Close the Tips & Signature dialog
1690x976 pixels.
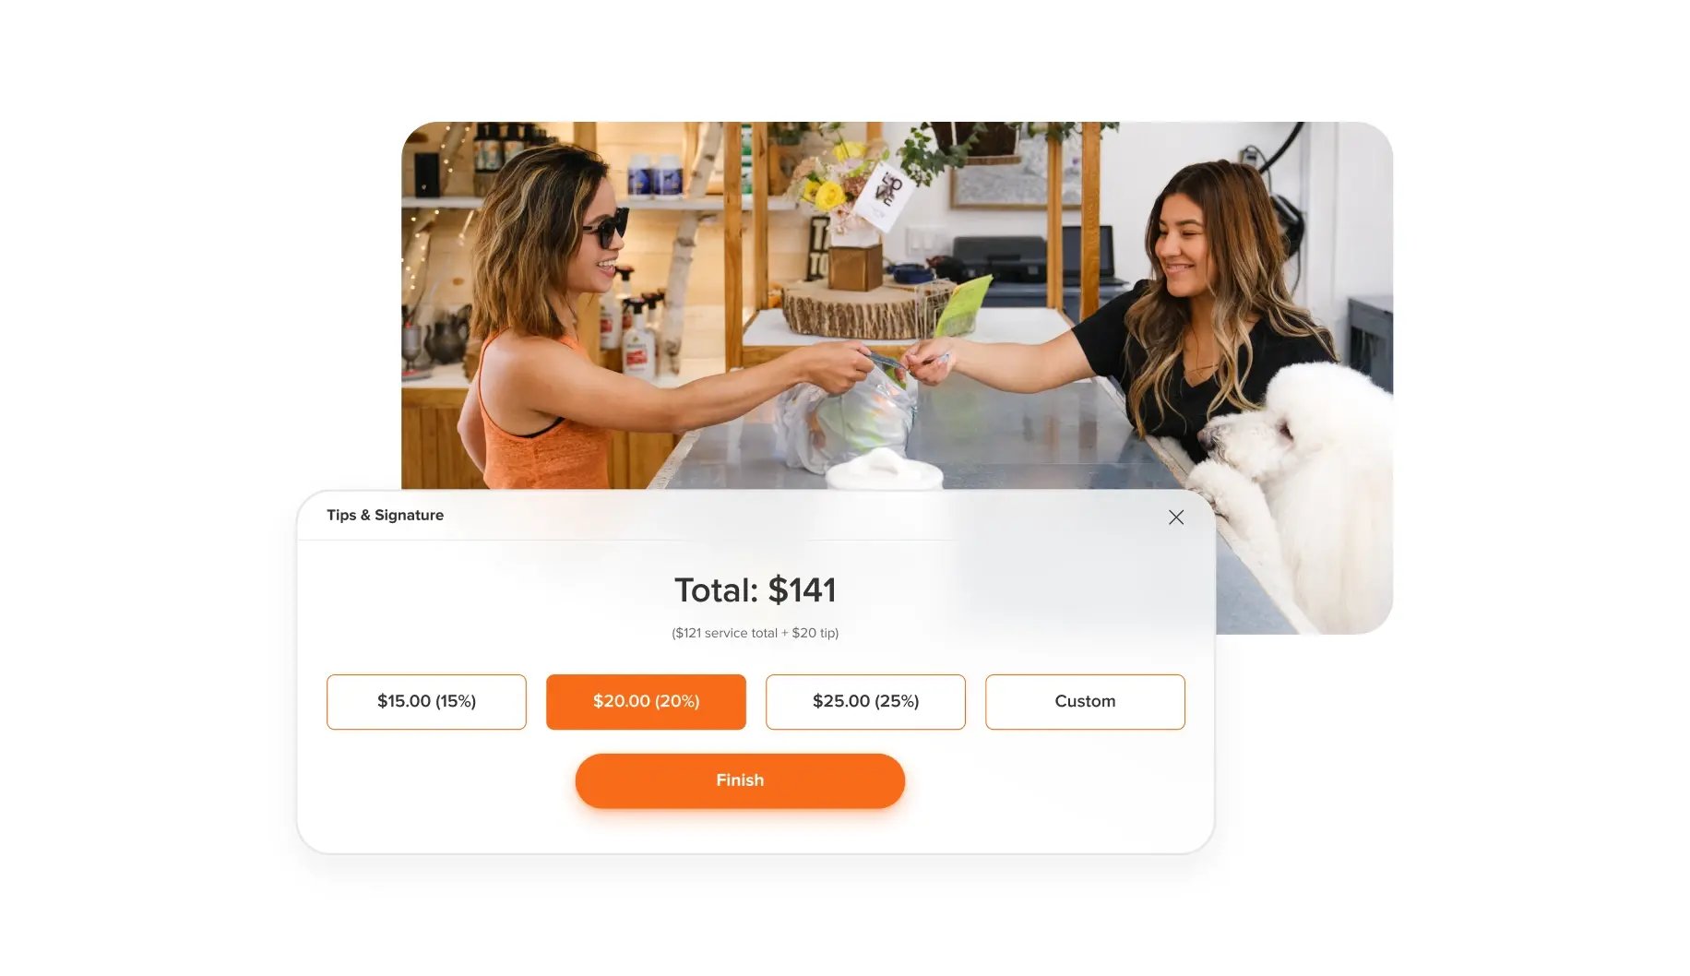(x=1175, y=518)
